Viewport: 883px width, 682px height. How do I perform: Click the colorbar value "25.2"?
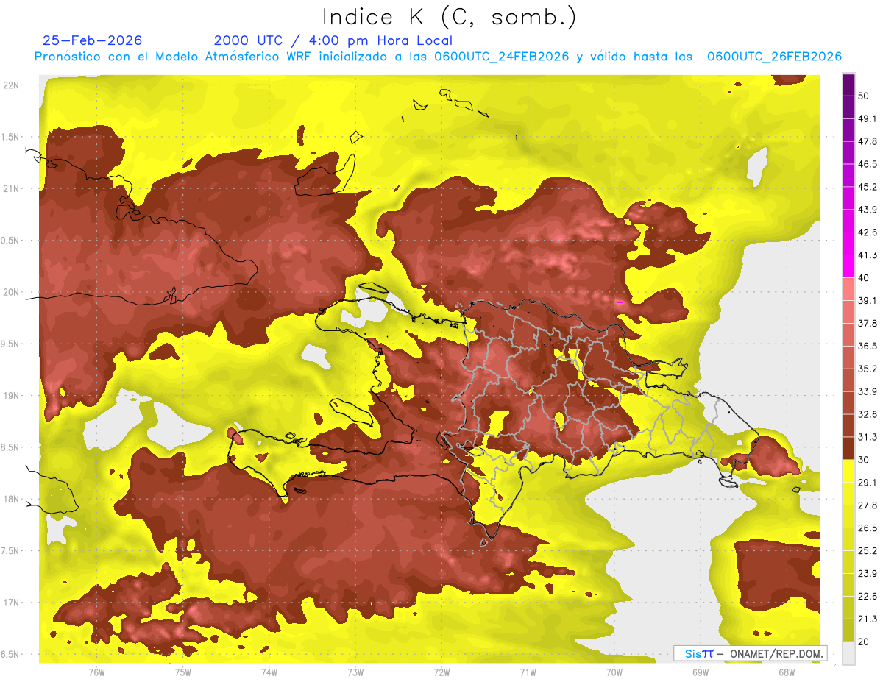pos(868,551)
